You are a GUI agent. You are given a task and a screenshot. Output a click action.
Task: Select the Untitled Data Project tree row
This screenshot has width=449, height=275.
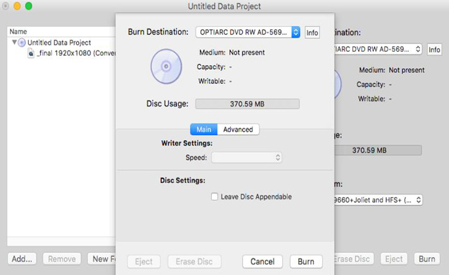62,43
